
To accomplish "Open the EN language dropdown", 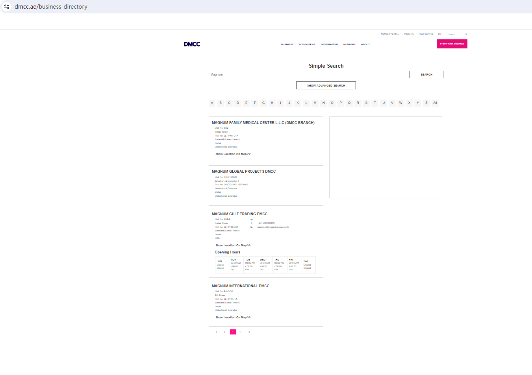I will click(x=441, y=34).
